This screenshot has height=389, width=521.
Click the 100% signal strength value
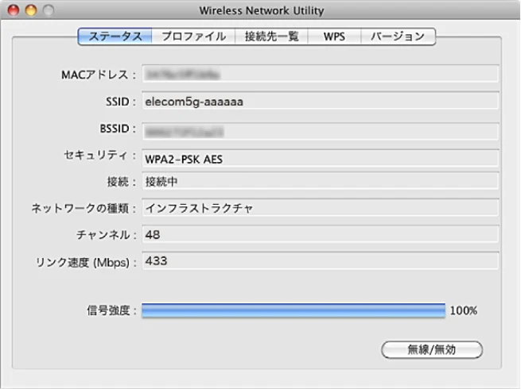pyautogui.click(x=464, y=310)
